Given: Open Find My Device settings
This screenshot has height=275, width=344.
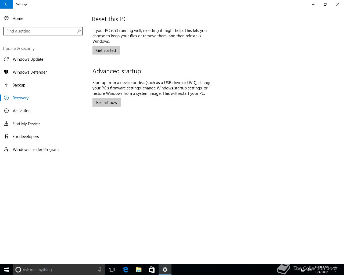Looking at the screenshot, I should [26, 124].
